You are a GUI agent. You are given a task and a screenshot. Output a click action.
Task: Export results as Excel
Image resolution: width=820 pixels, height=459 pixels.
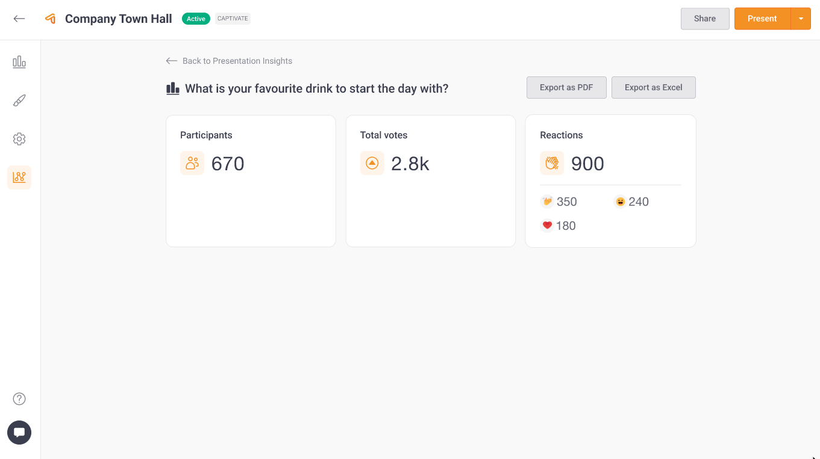(653, 87)
